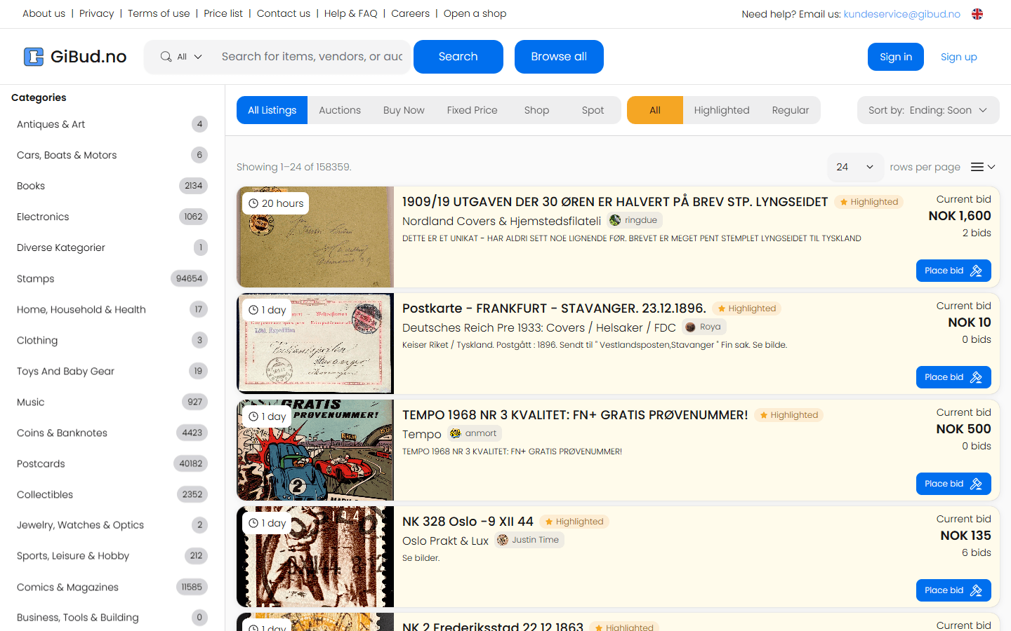The image size is (1011, 631).
Task: Open TEMPO 1968 NR 3 listing title
Action: coord(575,415)
